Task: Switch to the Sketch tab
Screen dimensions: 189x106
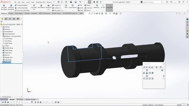Action: (x=11, y=13)
